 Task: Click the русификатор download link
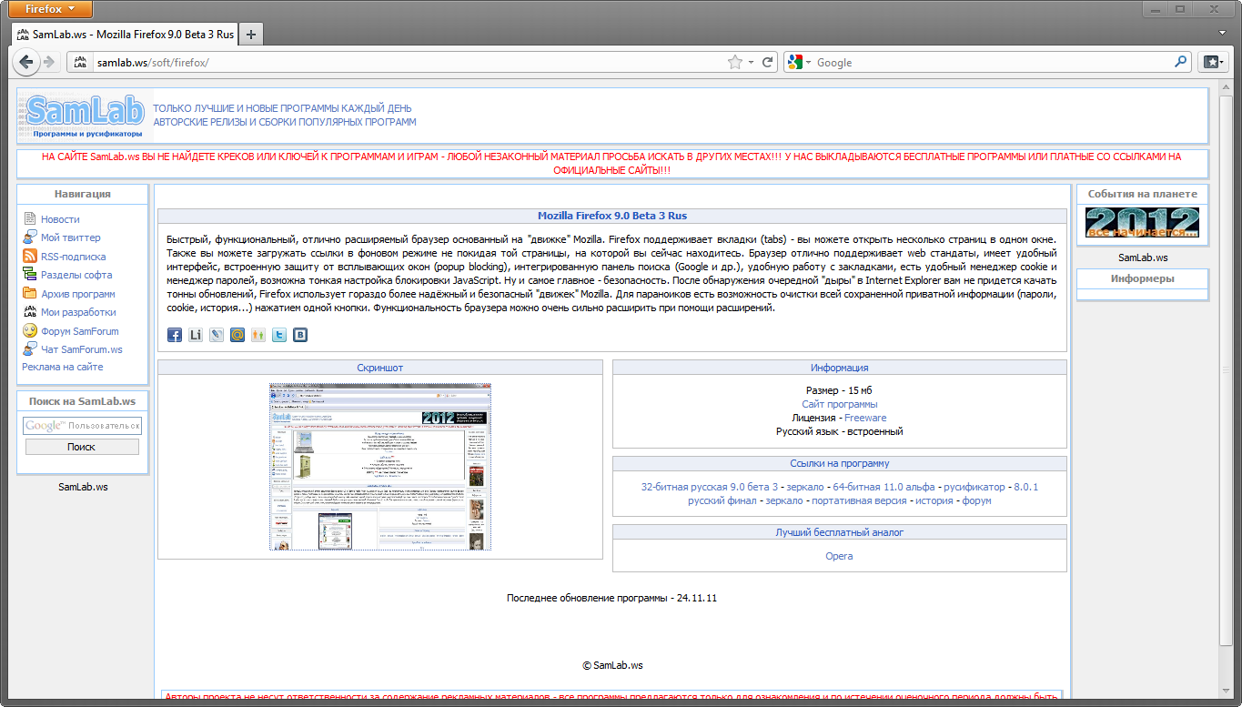click(x=974, y=487)
